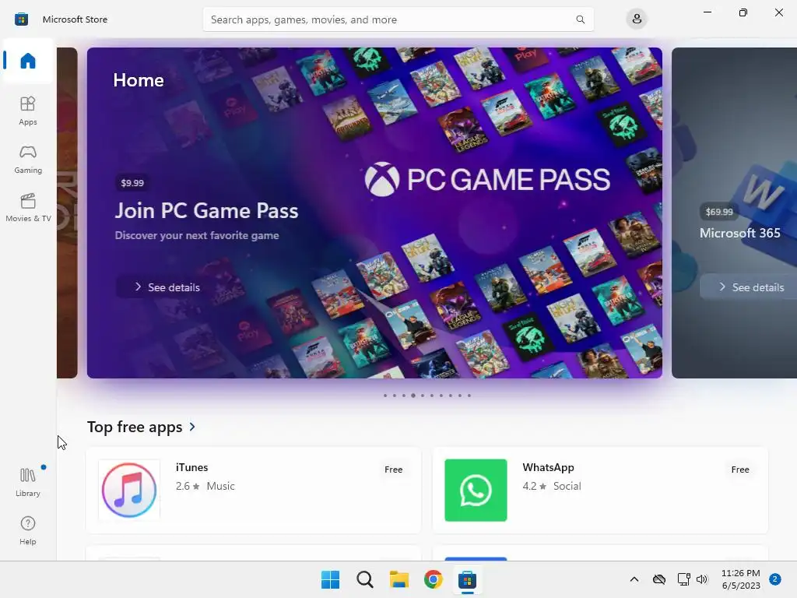Select the first carousel page dot
Viewport: 797px width, 598px height.
[x=385, y=395]
